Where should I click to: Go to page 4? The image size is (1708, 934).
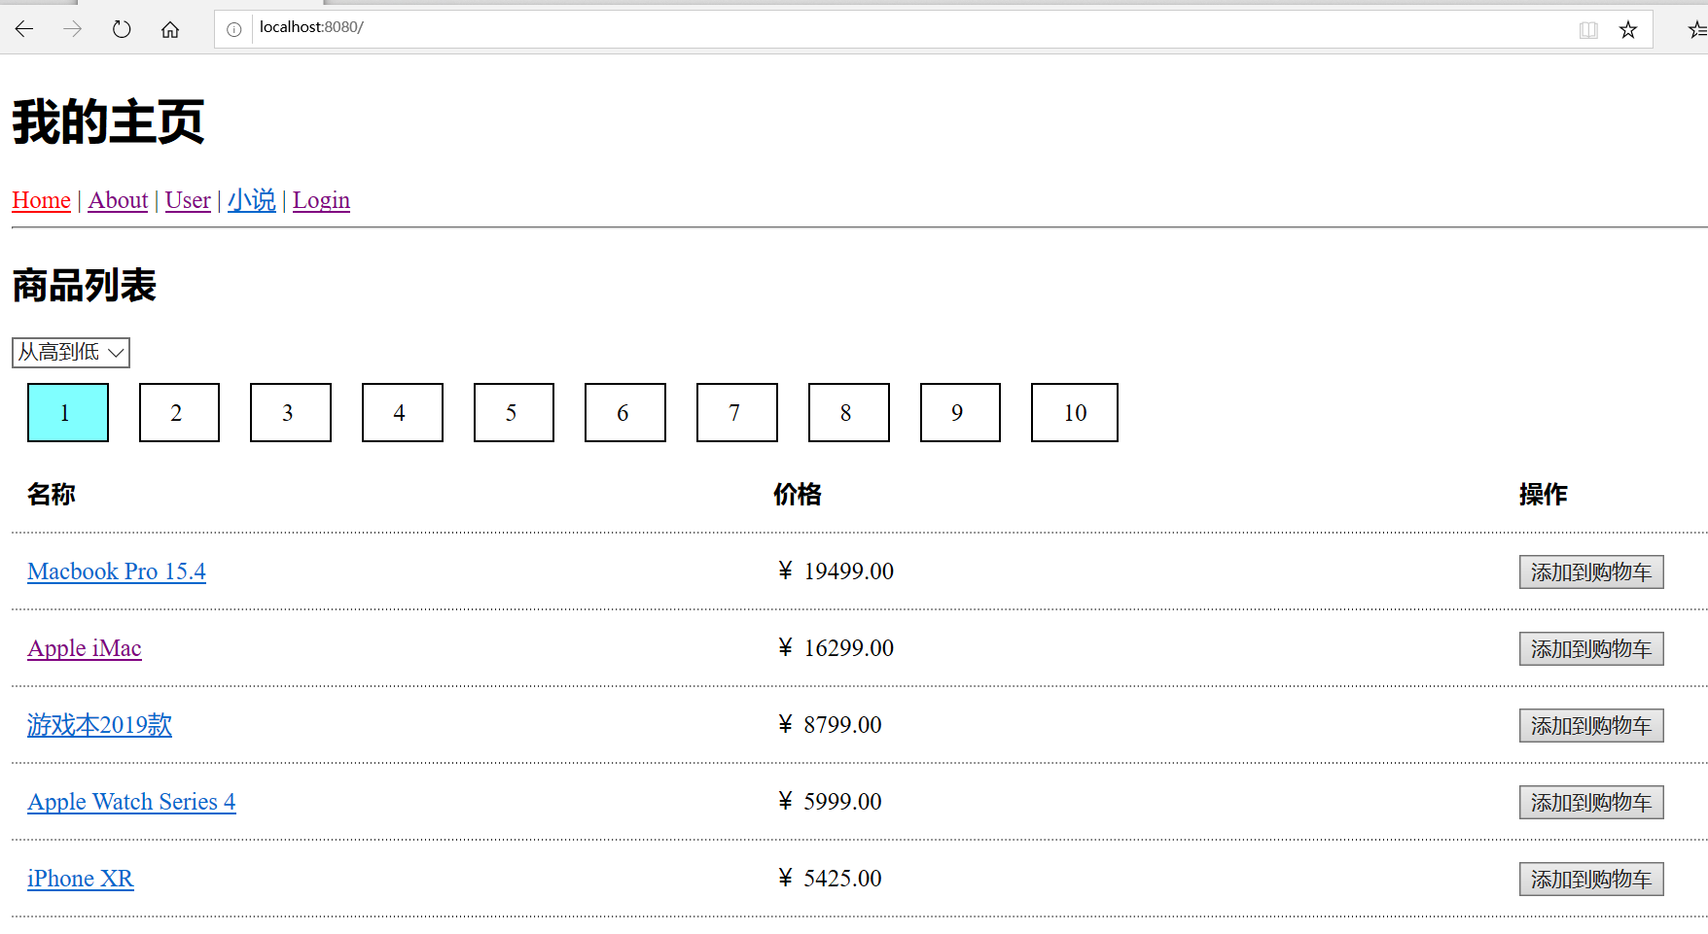click(x=403, y=413)
